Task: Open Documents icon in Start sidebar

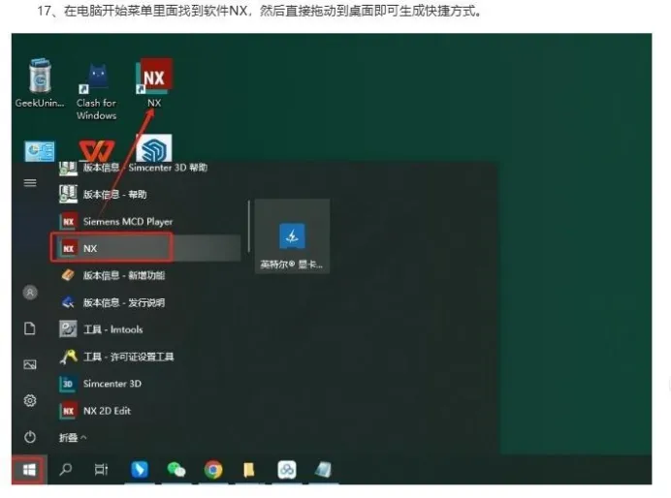Action: tap(30, 328)
